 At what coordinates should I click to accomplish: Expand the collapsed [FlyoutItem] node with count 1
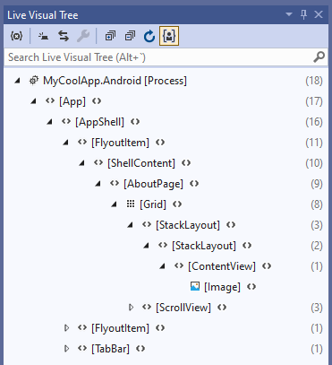pos(66,328)
